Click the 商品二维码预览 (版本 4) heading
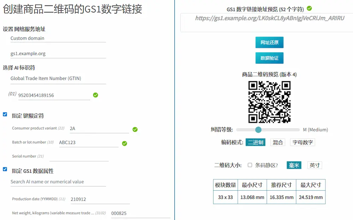The width and height of the screenshot is (353, 220). pyautogui.click(x=269, y=74)
